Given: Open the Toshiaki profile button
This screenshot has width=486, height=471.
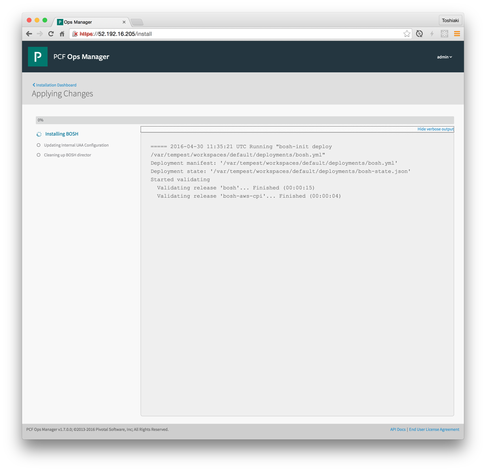Looking at the screenshot, I should point(450,20).
